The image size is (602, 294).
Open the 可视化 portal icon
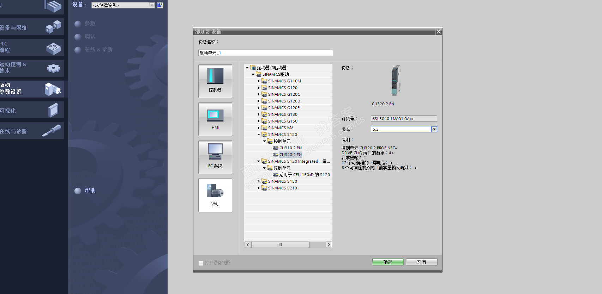[53, 110]
